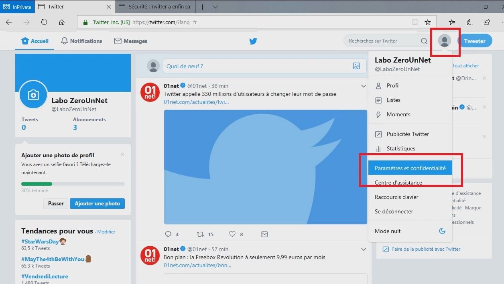Select Moments in the account menu
This screenshot has height=284, width=504.
coord(410,114)
